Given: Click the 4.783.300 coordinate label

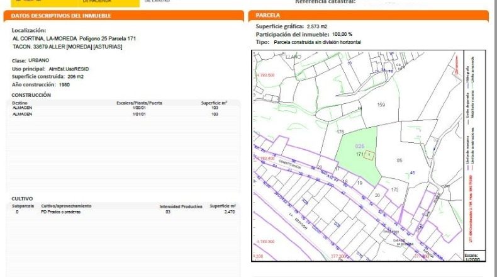Looking at the screenshot, I should 265,242.
